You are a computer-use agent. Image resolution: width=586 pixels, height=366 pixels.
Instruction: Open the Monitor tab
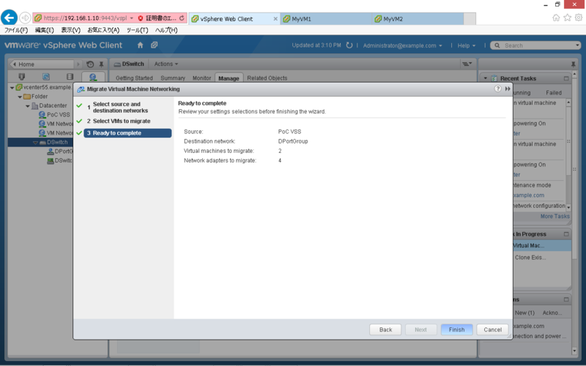tap(202, 78)
